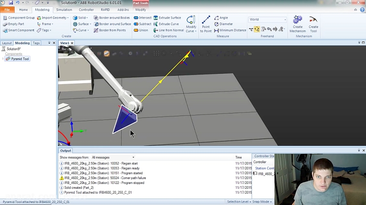
Task: Create an Empty Part
Action: (13, 24)
